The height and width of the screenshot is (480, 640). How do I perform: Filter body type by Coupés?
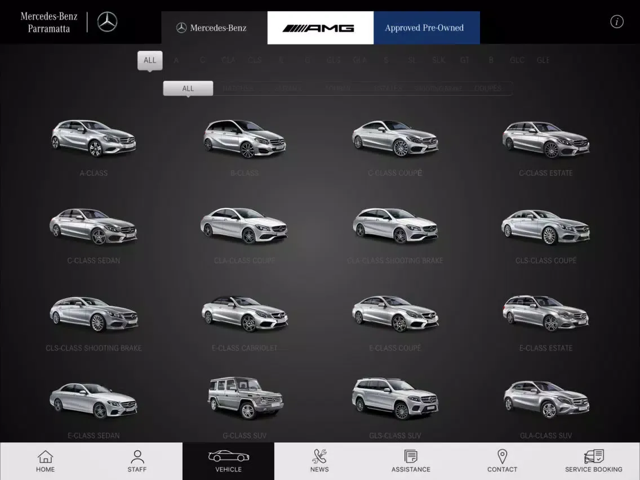[488, 88]
